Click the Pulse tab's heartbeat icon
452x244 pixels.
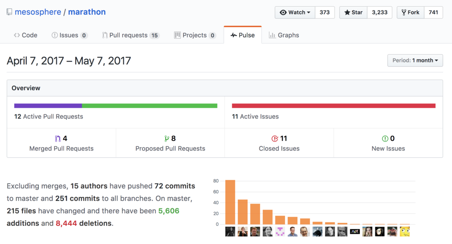(234, 35)
